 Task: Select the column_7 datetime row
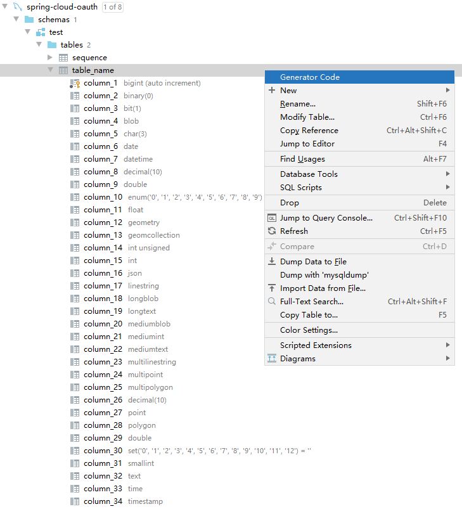coord(112,159)
